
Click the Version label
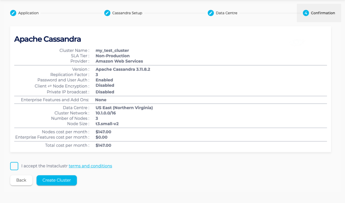click(x=81, y=69)
